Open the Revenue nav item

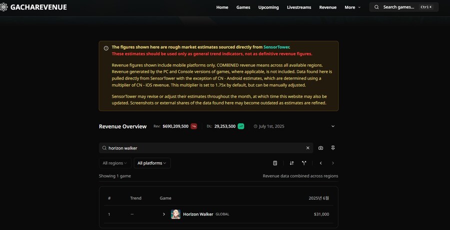point(327,7)
